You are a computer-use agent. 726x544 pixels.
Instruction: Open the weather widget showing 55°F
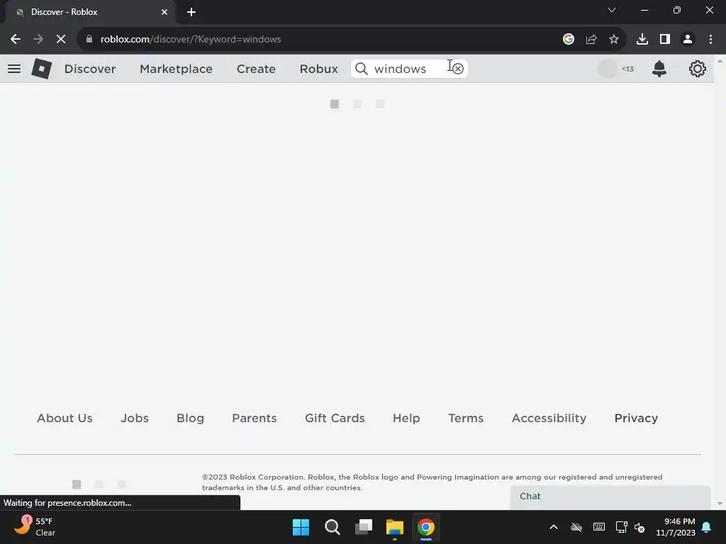point(35,527)
